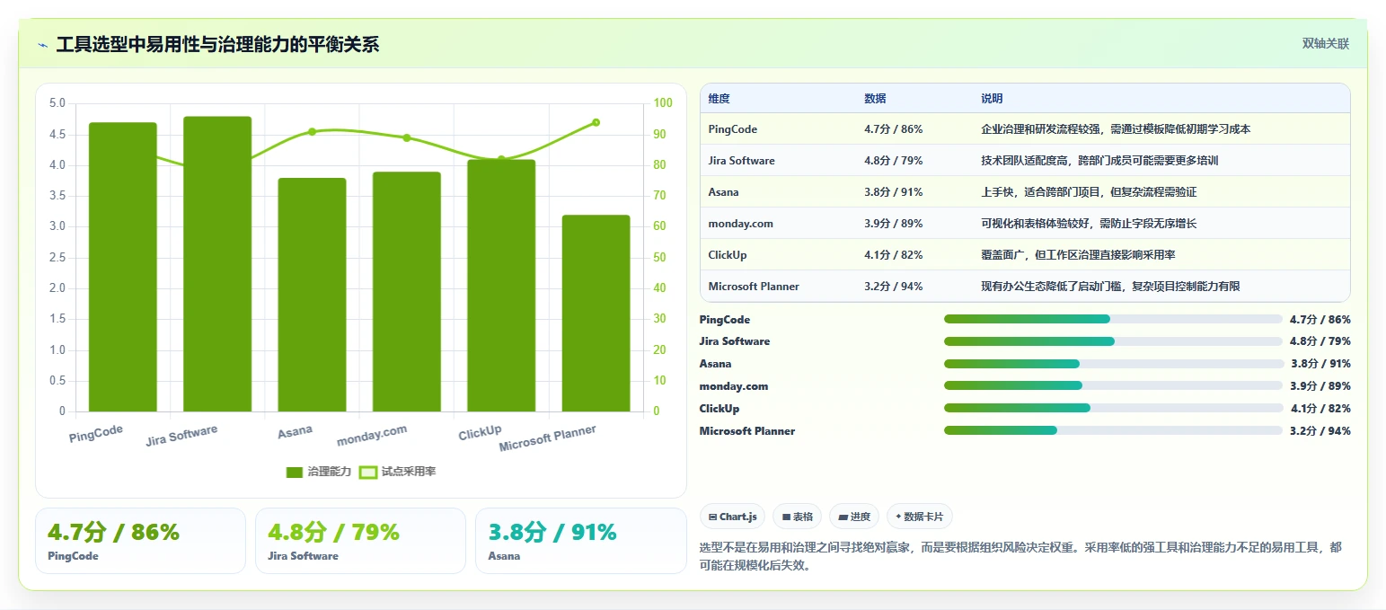Click the 3.8分 / 91% value beside Asana progress

point(1320,364)
